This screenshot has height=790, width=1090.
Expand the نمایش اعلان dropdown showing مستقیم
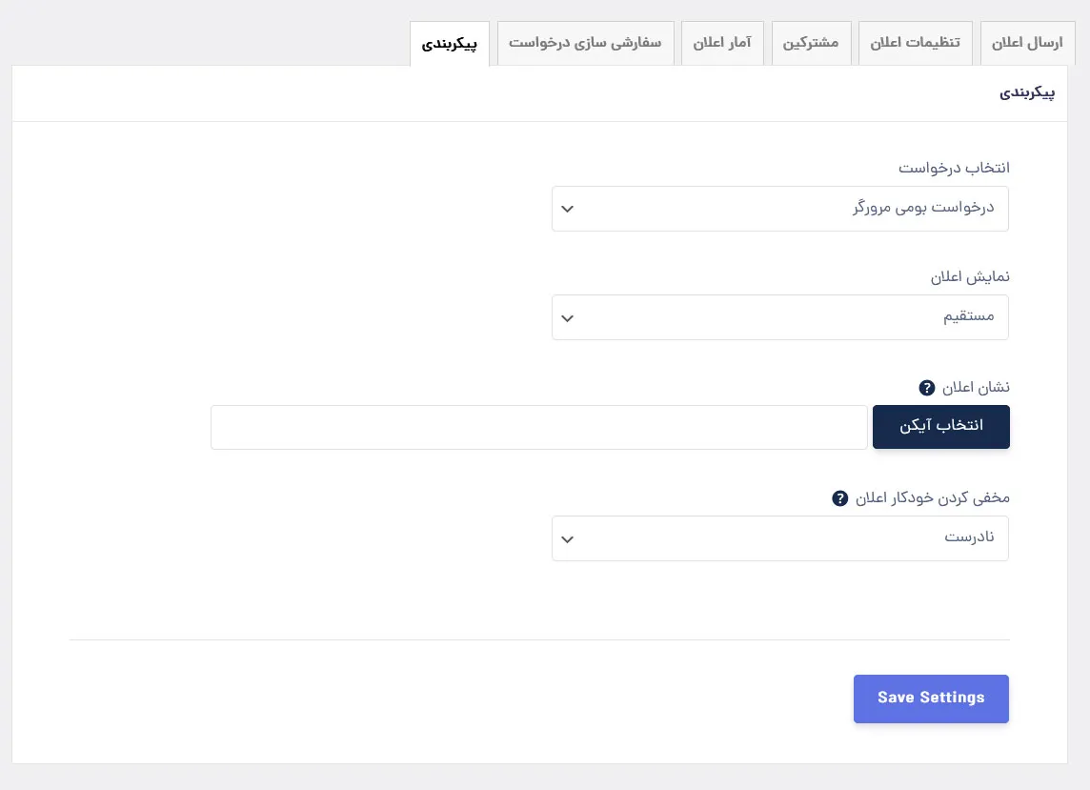coord(780,317)
